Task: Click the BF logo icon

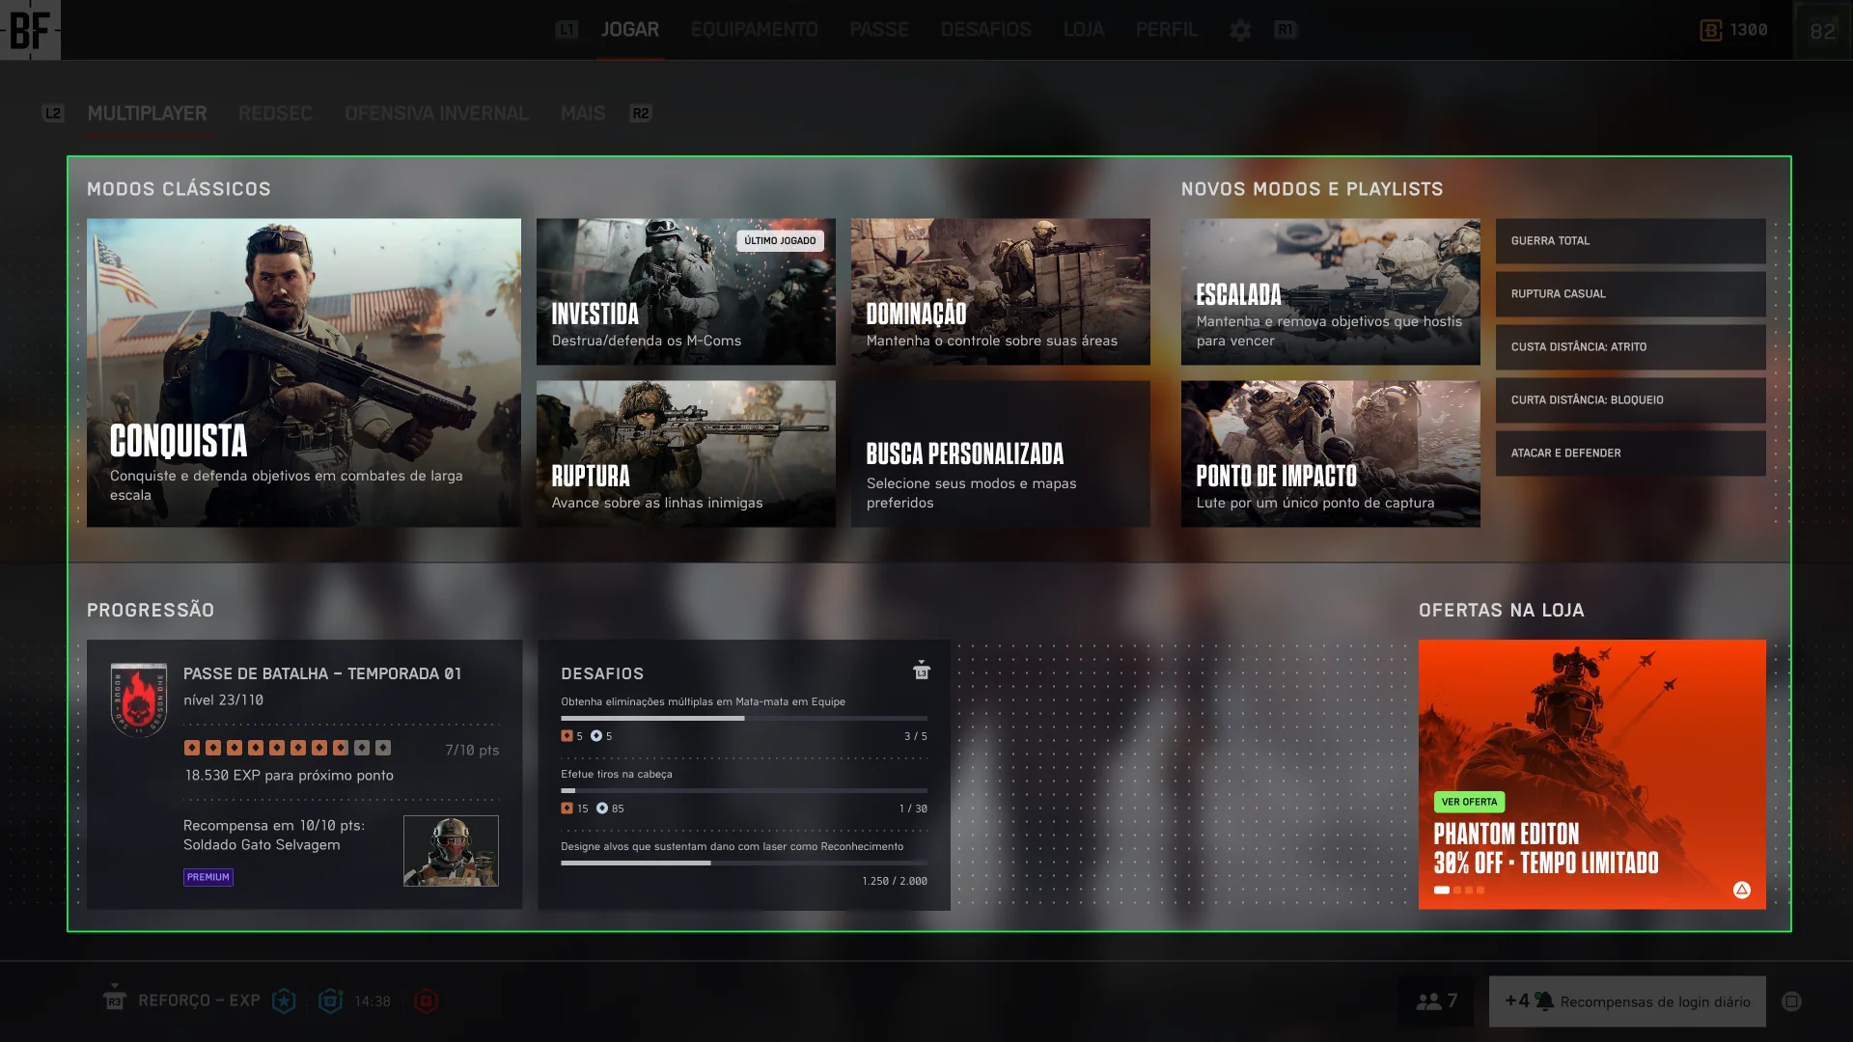Action: [x=30, y=30]
